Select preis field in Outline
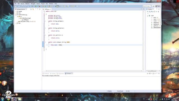This screenshot has height=101, width=179. pyautogui.click(x=155, y=17)
